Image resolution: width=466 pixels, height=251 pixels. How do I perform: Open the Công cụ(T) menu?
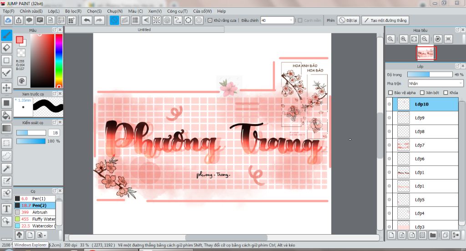[x=177, y=11]
